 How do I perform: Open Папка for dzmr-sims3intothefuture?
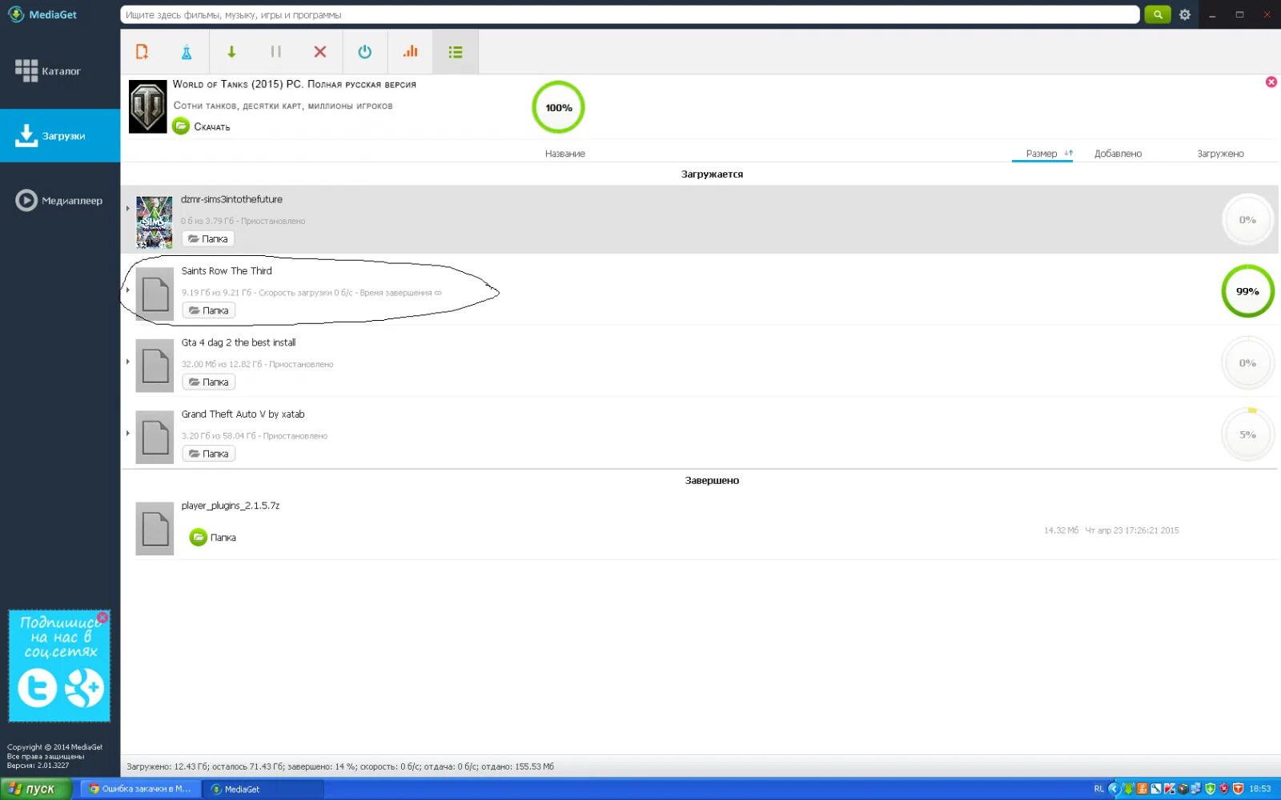click(x=208, y=238)
